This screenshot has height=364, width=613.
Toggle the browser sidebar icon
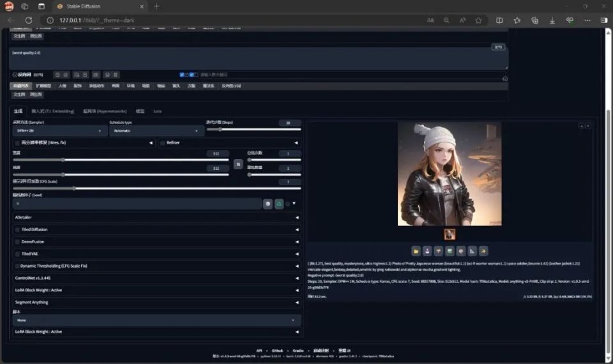[x=604, y=20]
